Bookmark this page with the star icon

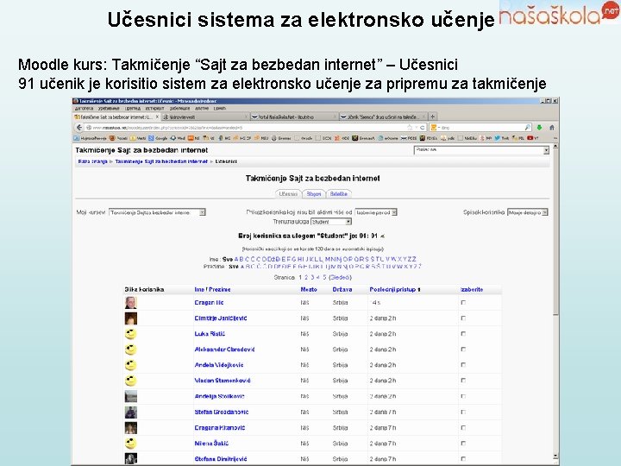(410, 128)
